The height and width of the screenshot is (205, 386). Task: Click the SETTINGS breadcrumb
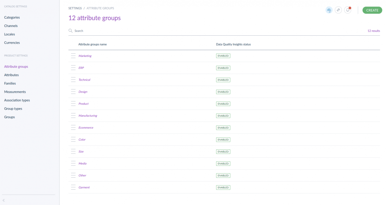point(75,8)
